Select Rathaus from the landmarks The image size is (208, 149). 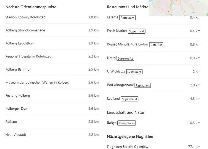(x=11, y=122)
